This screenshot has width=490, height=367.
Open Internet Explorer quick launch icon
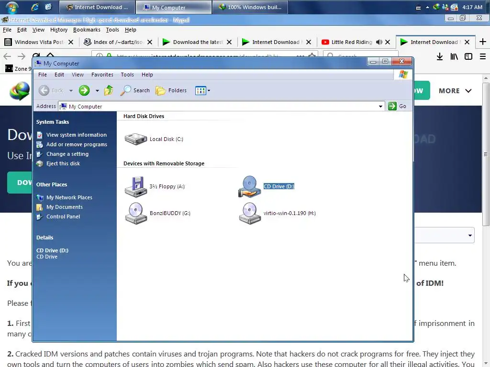pos(35,7)
